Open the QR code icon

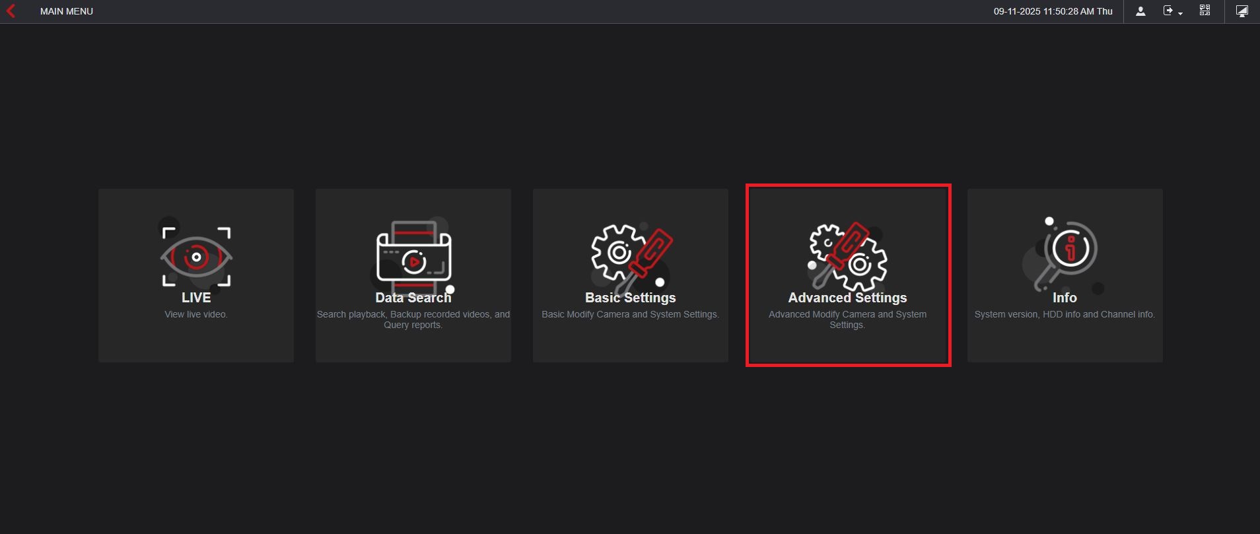[1205, 11]
